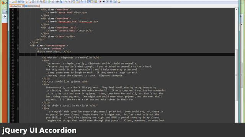The height and width of the screenshot is (137, 245).
Task: Undo the last edit
Action: coord(49,2)
